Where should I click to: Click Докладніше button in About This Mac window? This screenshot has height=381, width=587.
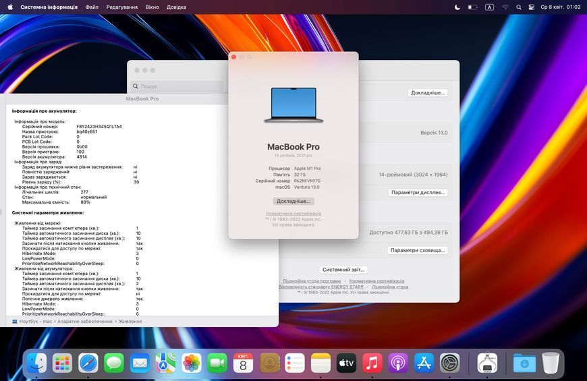pos(293,201)
